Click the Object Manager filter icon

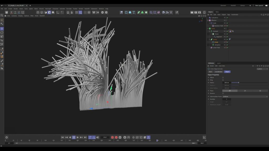pyautogui.click(x=266, y=15)
